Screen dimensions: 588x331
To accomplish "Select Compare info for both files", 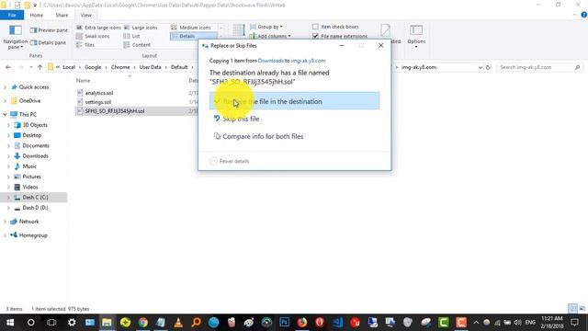I will point(263,136).
